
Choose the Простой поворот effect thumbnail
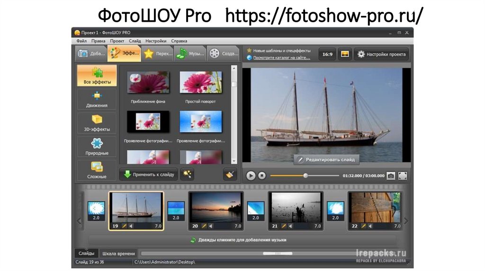coord(201,82)
